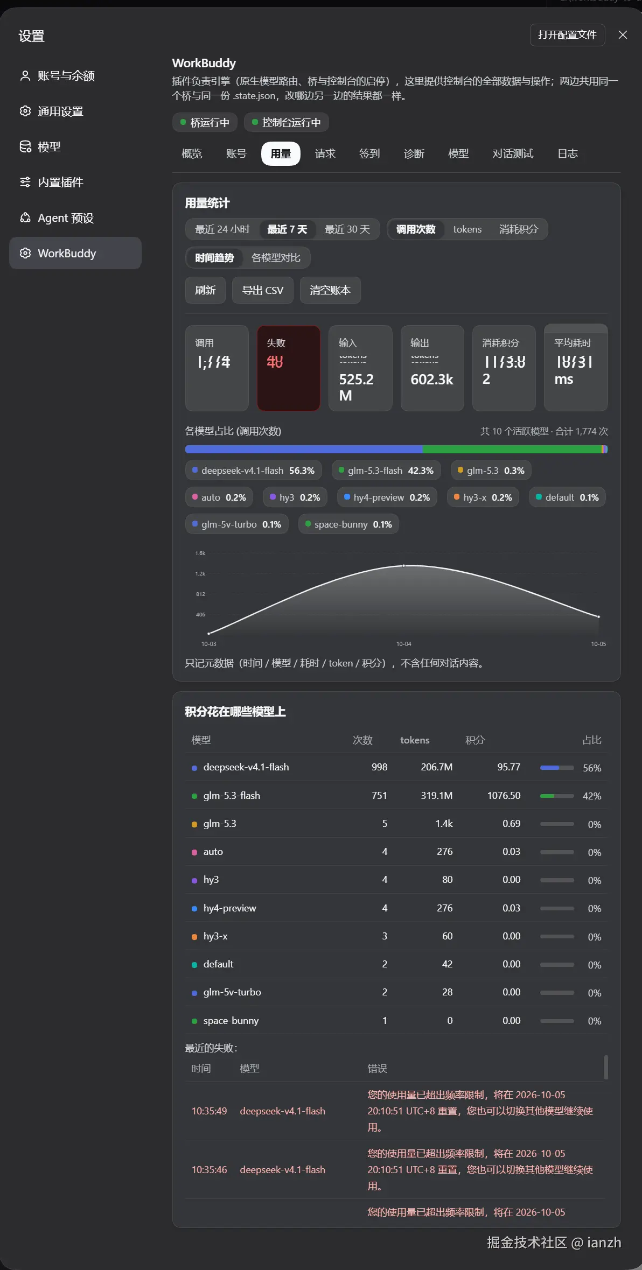Open the 对话测试 tab
Screen dimensions: 642x1270
coord(513,154)
